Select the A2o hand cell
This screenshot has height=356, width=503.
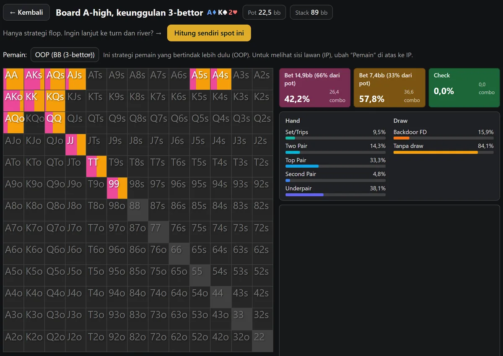pos(13,341)
